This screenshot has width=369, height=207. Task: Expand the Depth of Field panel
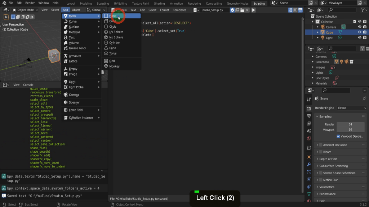(x=328, y=159)
